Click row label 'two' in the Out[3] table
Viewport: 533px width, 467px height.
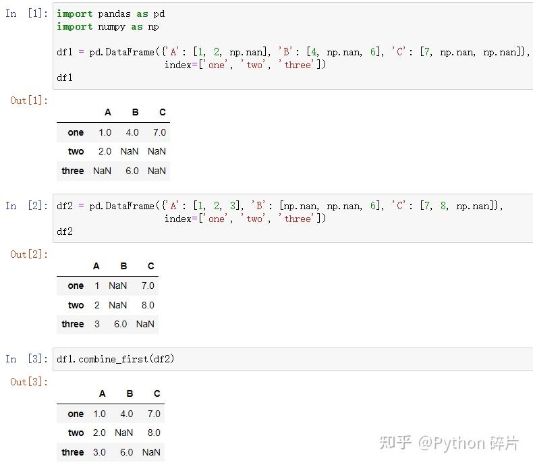pos(76,433)
